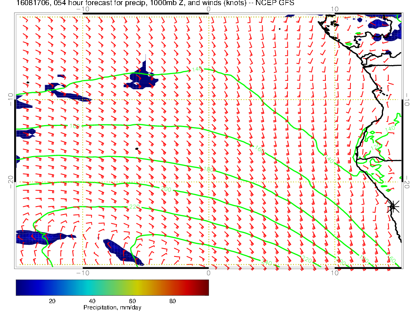
Task: Click the 180 contour label
Action: coord(208,169)
